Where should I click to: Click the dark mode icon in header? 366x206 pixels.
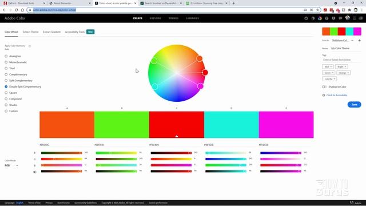coord(313,18)
